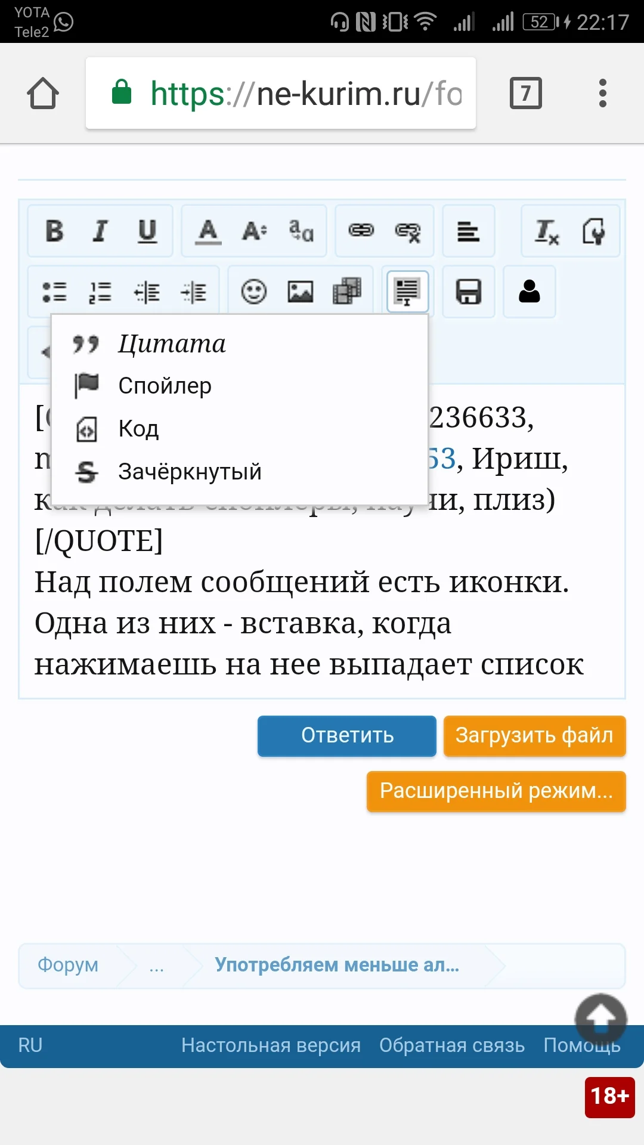The image size is (644, 1145).
Task: Click the Загрузить файл button
Action: [x=535, y=736]
